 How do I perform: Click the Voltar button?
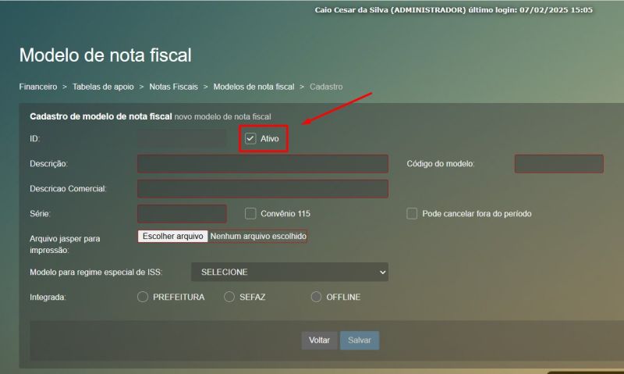(319, 340)
